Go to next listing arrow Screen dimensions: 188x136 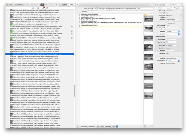[x=58, y=5]
